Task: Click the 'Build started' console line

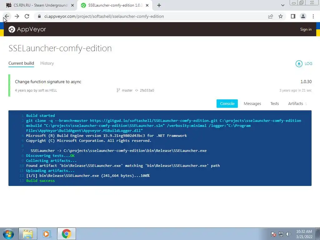Action: (x=40, y=116)
